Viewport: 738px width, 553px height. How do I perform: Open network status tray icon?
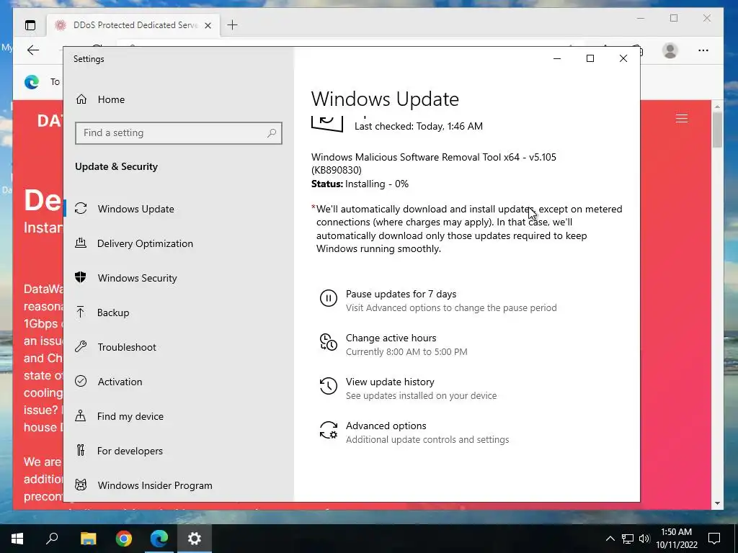628,539
